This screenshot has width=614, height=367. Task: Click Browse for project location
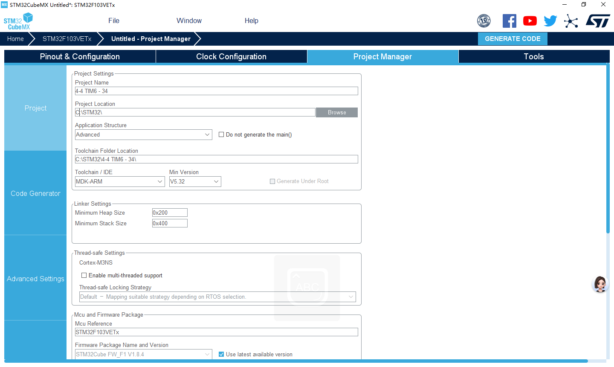click(x=336, y=112)
